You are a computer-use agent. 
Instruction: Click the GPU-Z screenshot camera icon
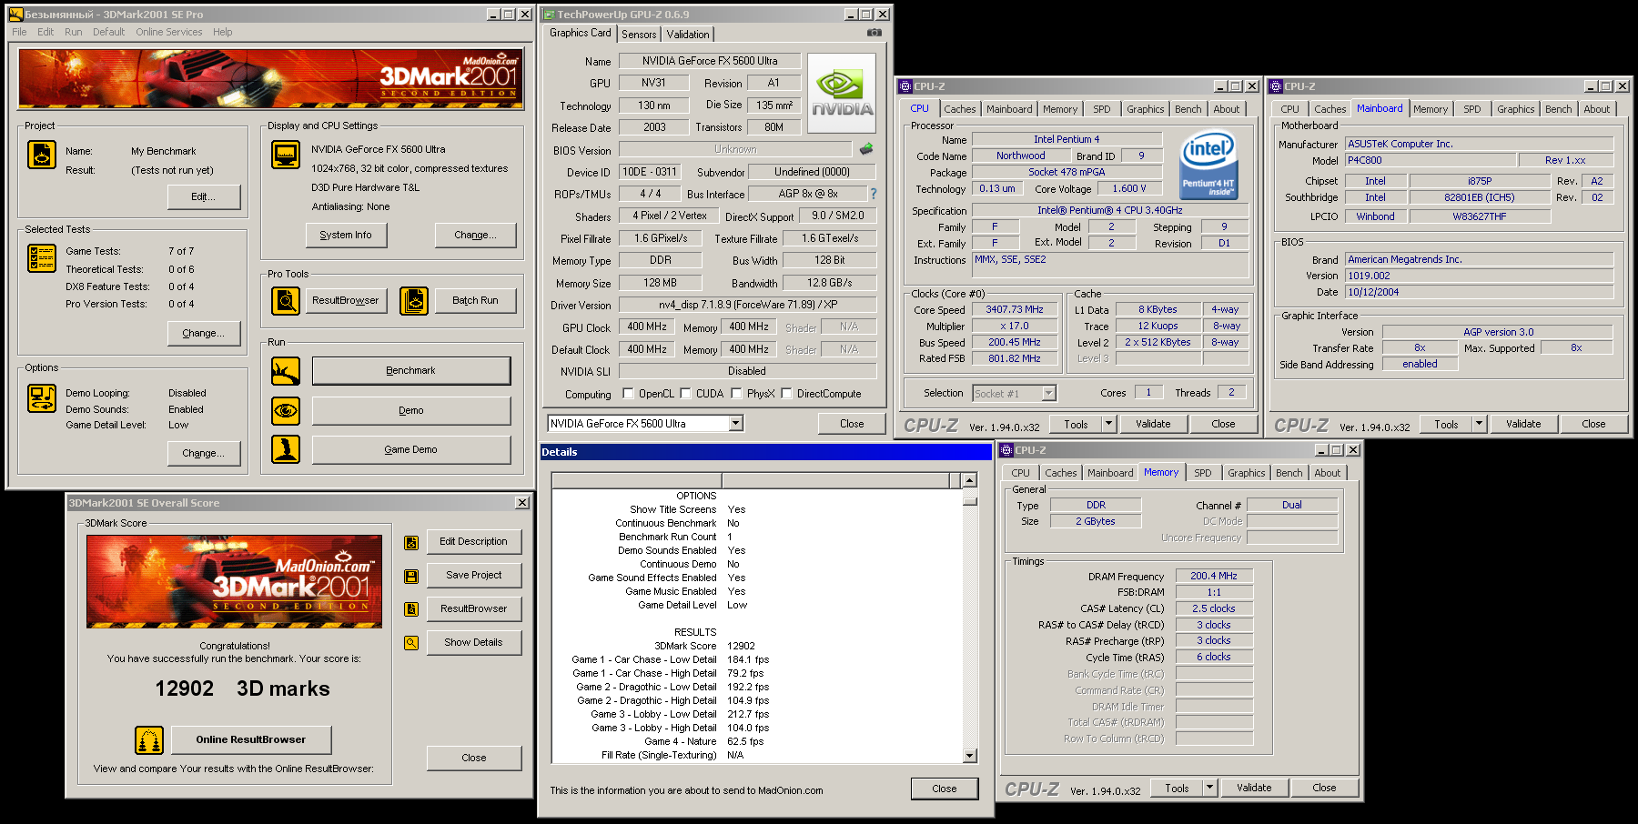[874, 33]
